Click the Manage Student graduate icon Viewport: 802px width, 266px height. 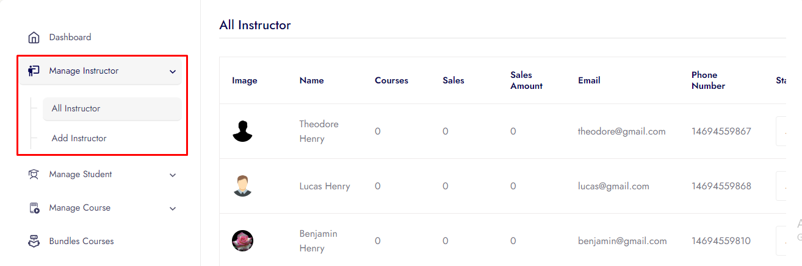(34, 175)
